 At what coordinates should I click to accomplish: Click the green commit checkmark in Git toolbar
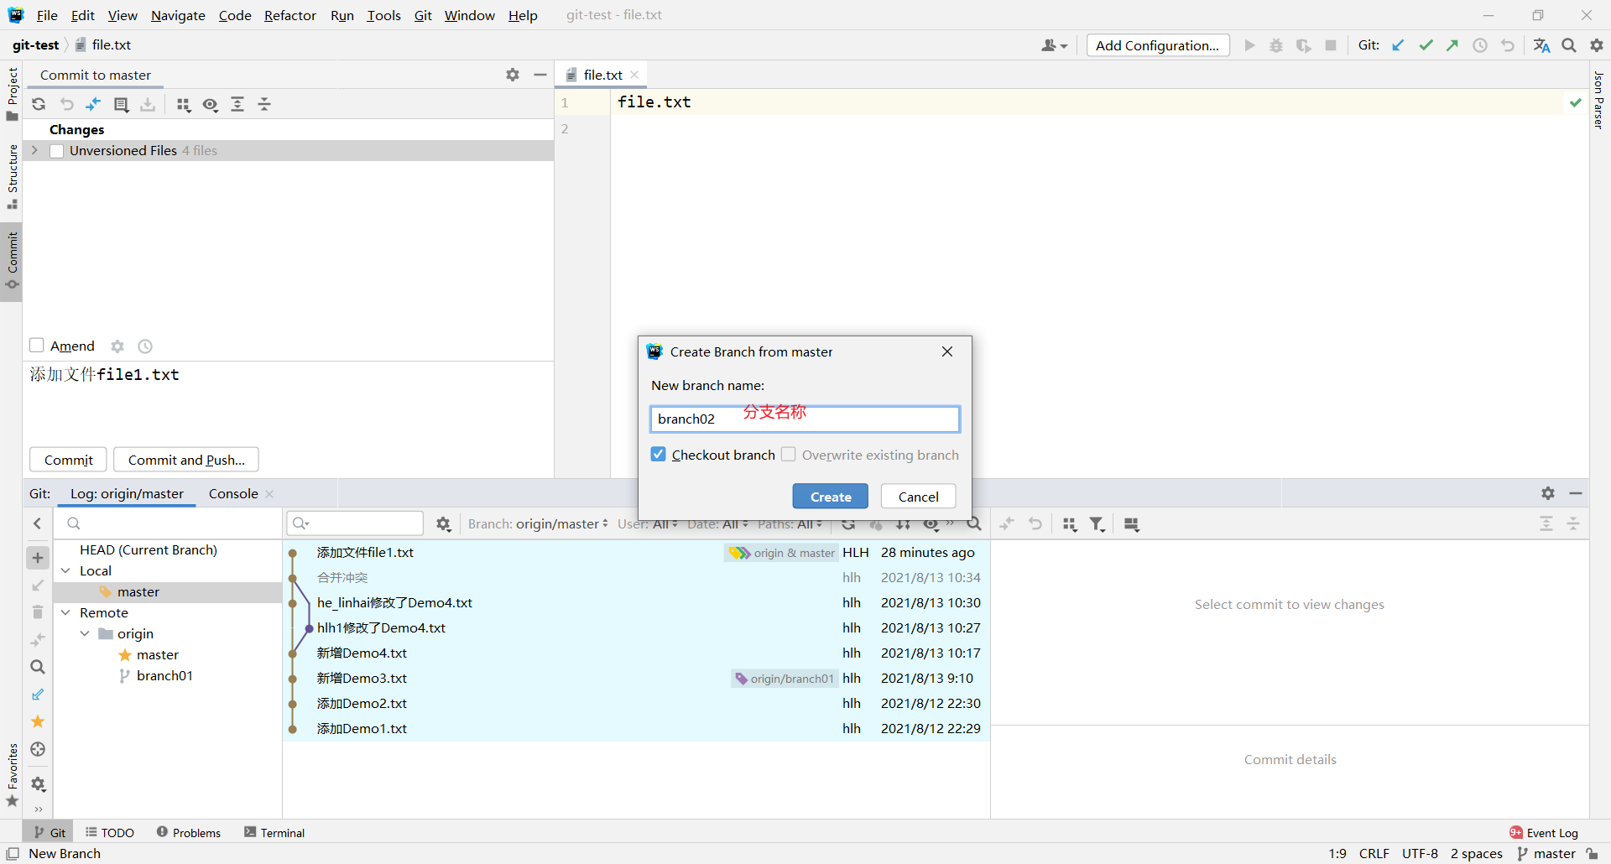click(1426, 44)
